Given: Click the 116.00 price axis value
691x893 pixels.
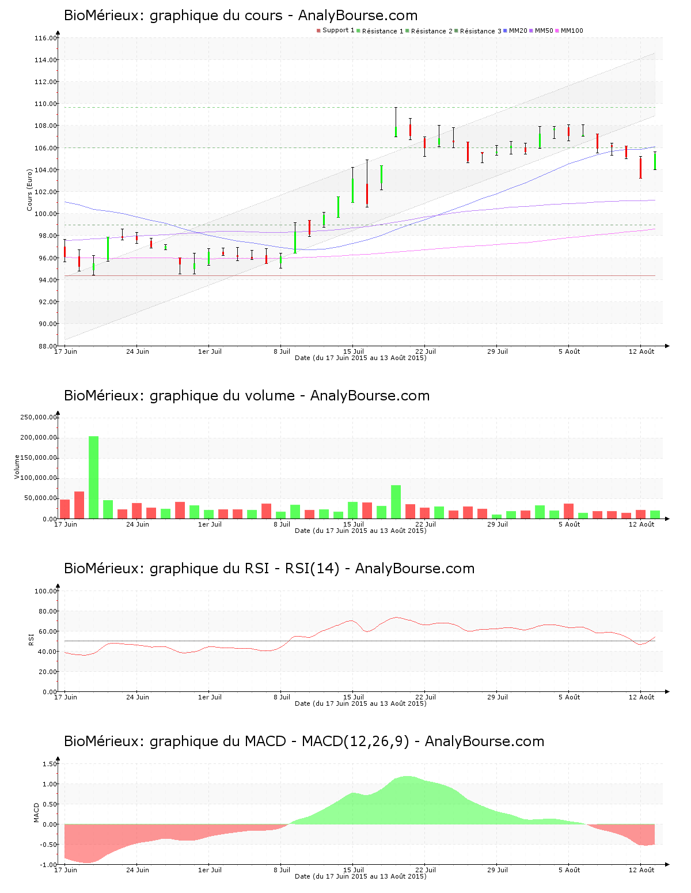Looking at the screenshot, I should click(x=45, y=38).
